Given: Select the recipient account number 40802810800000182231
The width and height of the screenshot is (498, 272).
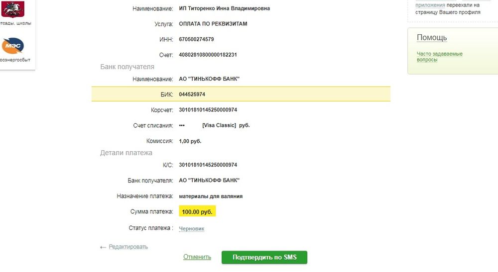Looking at the screenshot, I should click(x=208, y=55).
